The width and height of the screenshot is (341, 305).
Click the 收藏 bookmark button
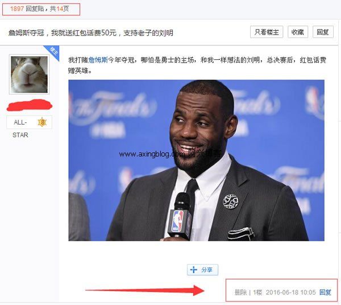click(297, 32)
